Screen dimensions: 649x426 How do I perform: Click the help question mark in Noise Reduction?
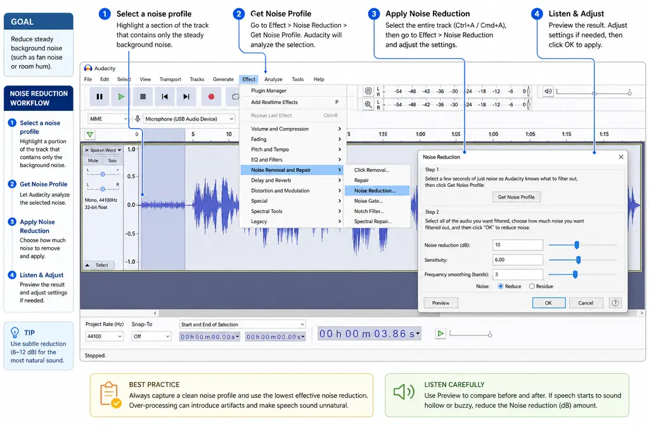click(615, 302)
